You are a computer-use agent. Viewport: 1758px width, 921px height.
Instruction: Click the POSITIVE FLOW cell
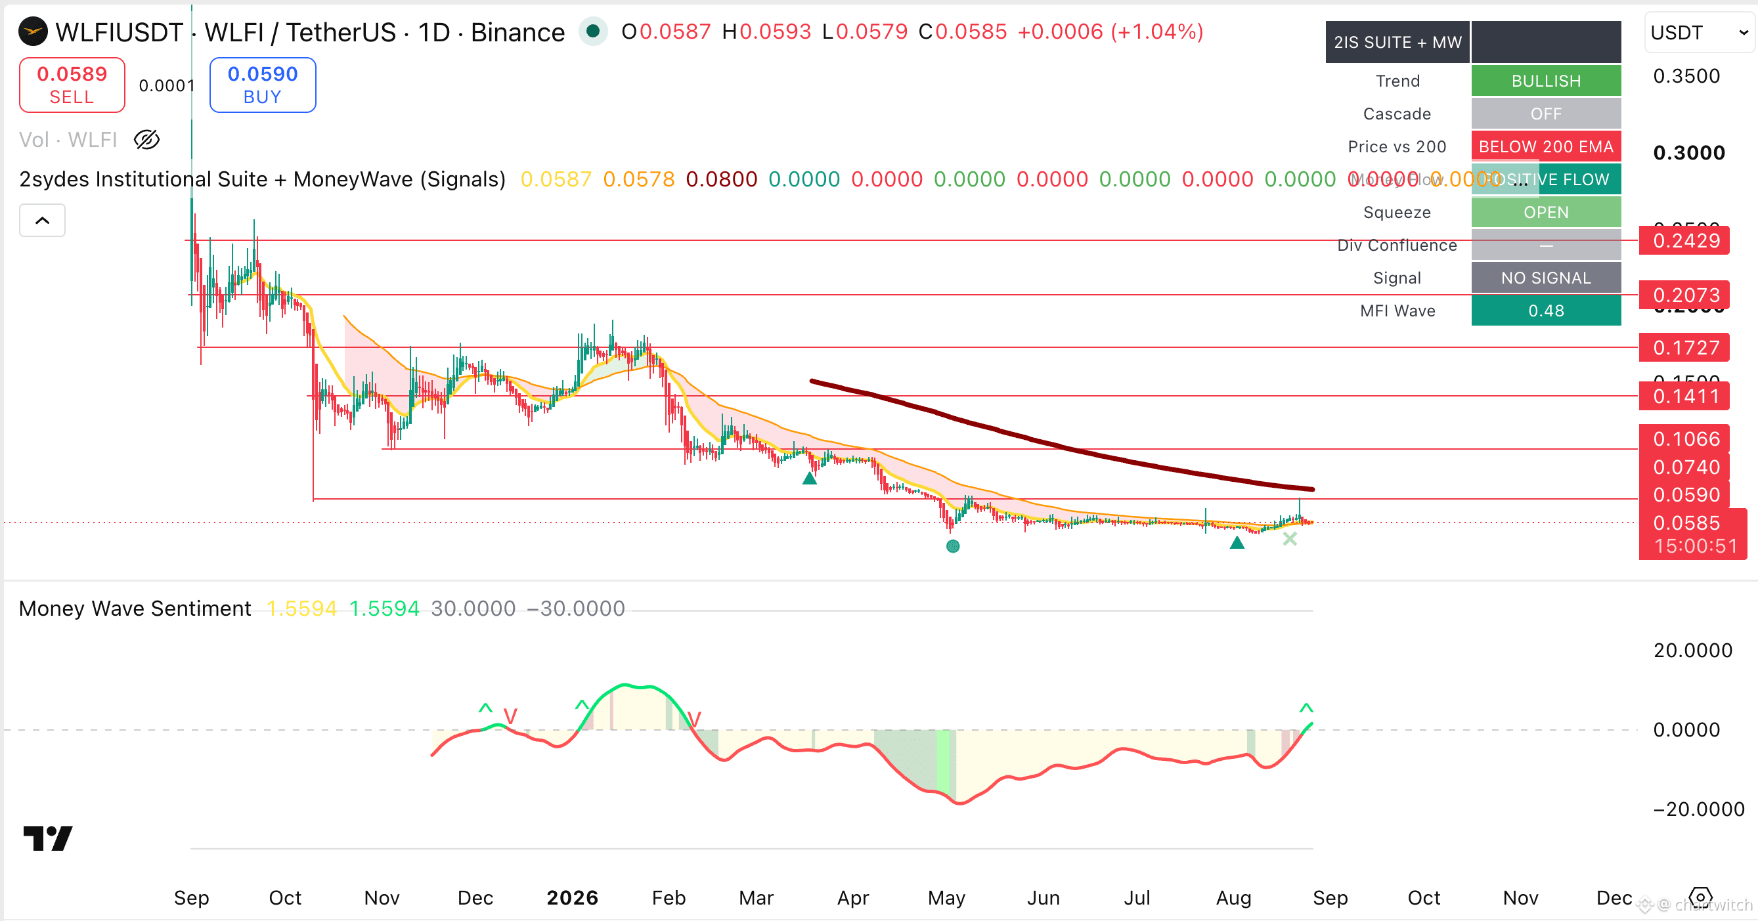coord(1546,179)
